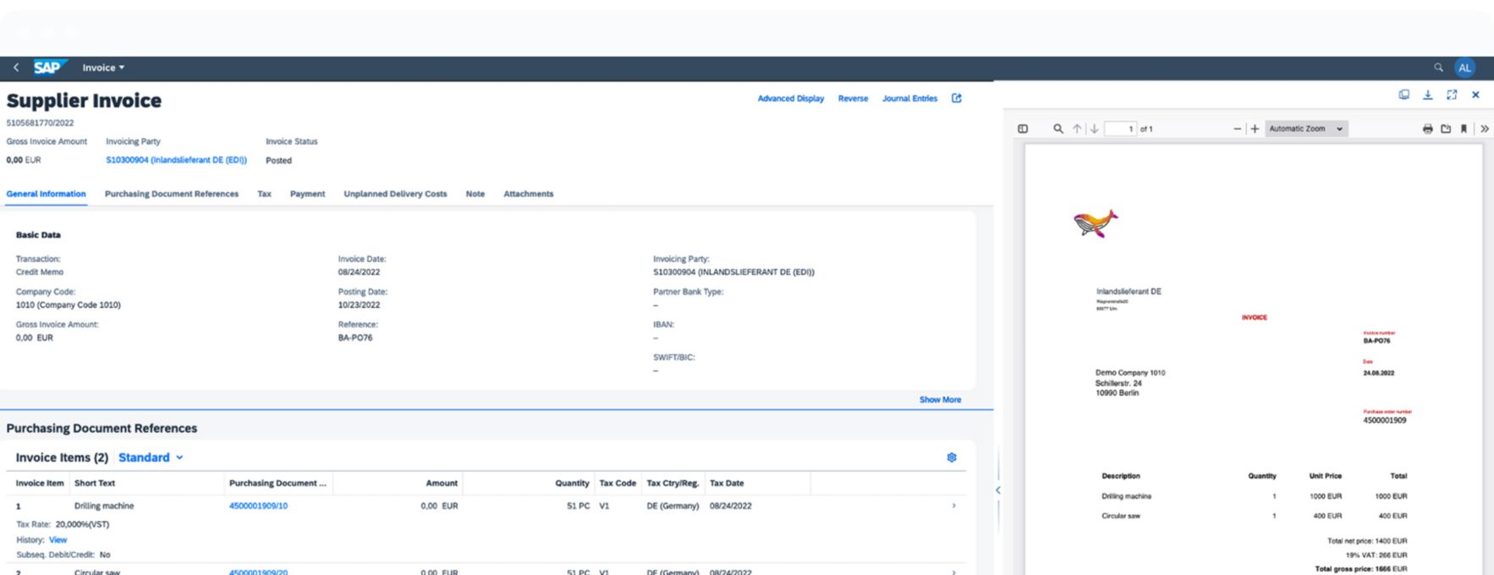Download the attached invoice document
This screenshot has height=575, width=1494.
coord(1427,96)
